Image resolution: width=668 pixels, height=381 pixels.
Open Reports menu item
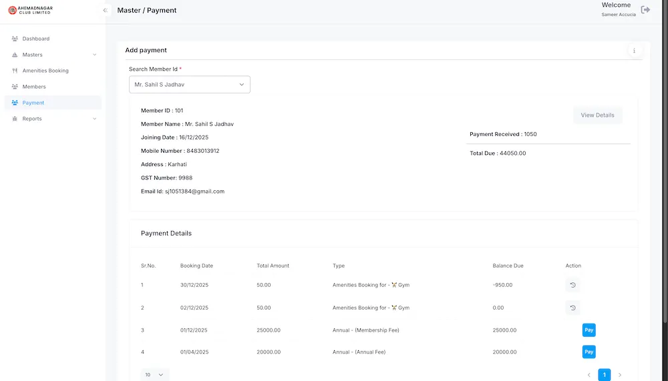(53, 119)
